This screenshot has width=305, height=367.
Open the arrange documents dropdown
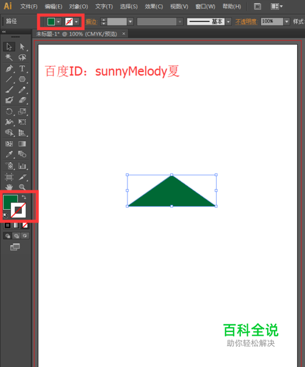(x=277, y=7)
